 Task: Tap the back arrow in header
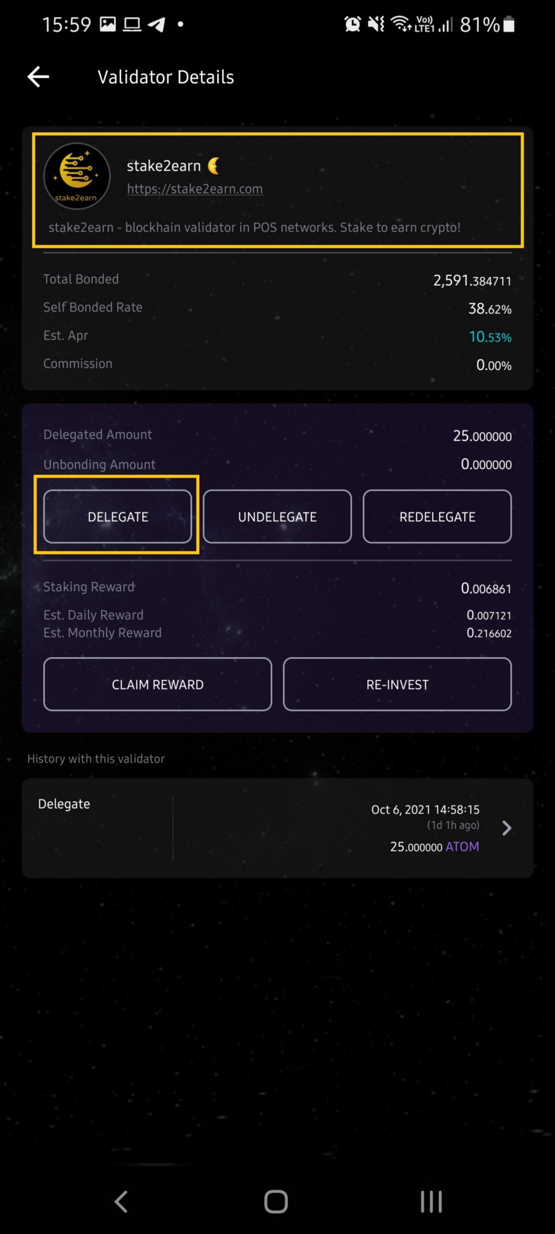(39, 77)
